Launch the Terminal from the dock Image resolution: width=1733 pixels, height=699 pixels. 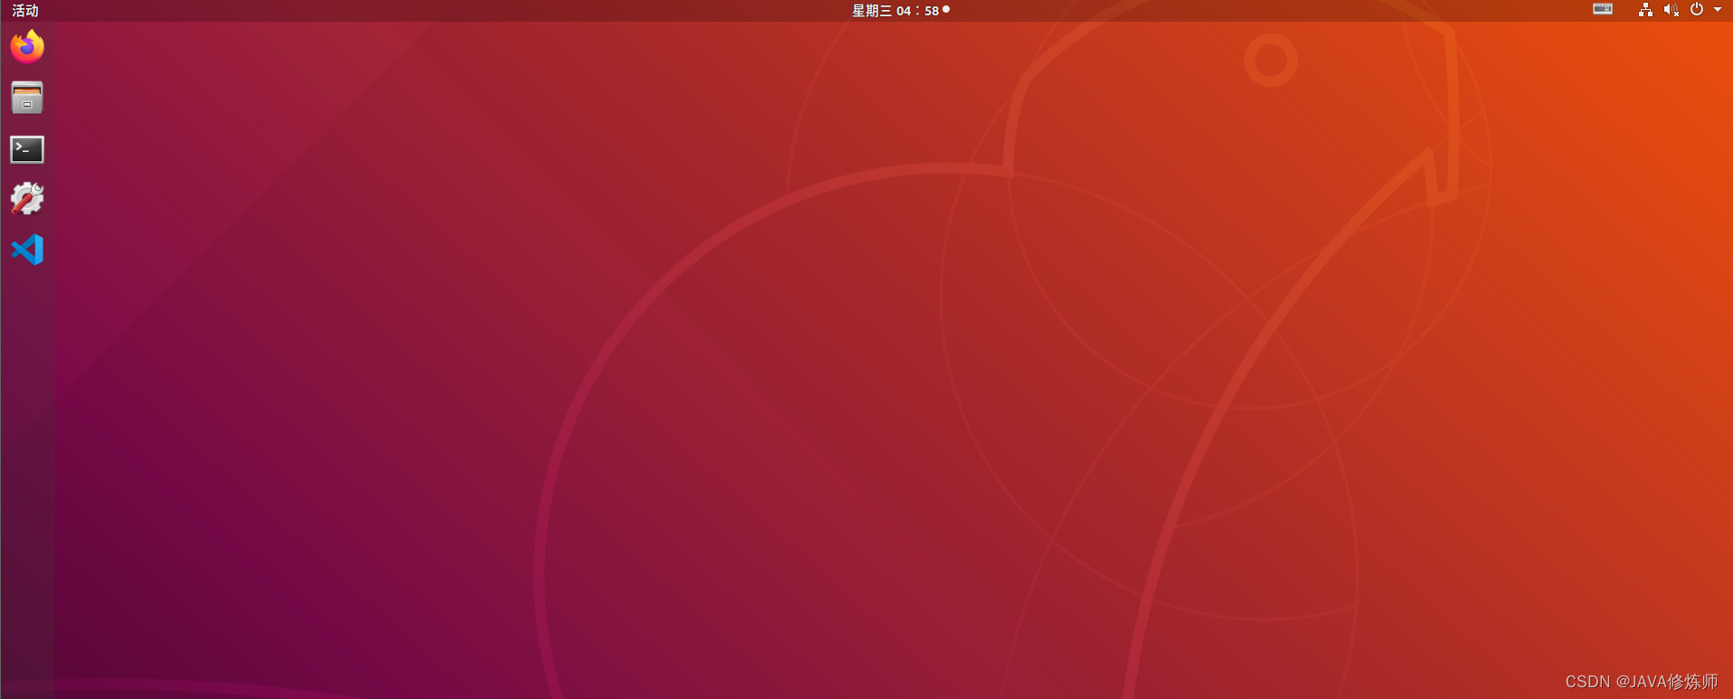[27, 149]
